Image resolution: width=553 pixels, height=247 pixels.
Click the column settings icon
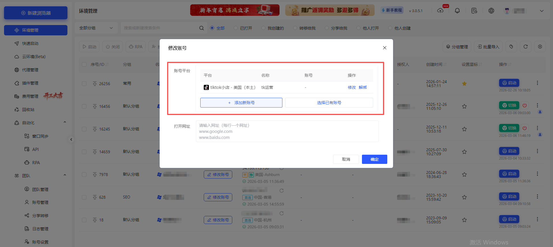point(540,47)
